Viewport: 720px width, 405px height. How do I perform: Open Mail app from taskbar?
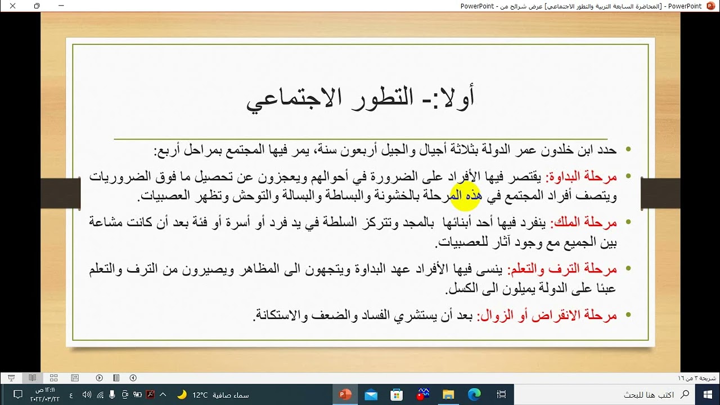371,395
